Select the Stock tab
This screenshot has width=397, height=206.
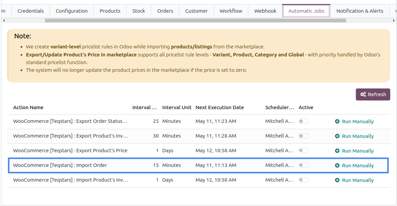pos(139,11)
